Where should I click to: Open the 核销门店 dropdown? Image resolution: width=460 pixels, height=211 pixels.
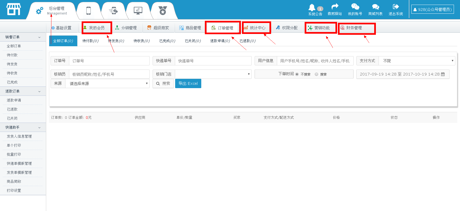[x=213, y=74]
